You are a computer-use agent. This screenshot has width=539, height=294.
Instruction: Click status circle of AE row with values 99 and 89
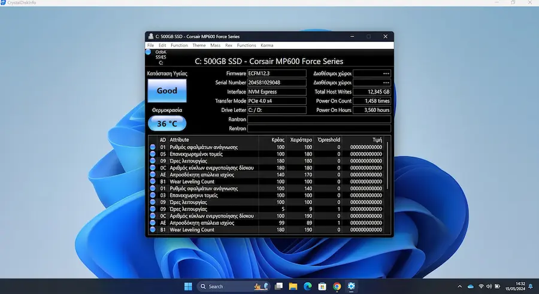[153, 223]
